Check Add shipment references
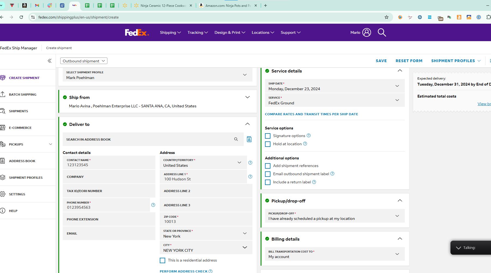Screen dimensions: 491x273 click(268, 166)
